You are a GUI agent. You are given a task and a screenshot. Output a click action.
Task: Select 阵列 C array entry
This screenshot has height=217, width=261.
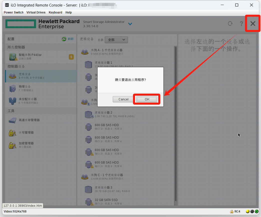(x=107, y=175)
